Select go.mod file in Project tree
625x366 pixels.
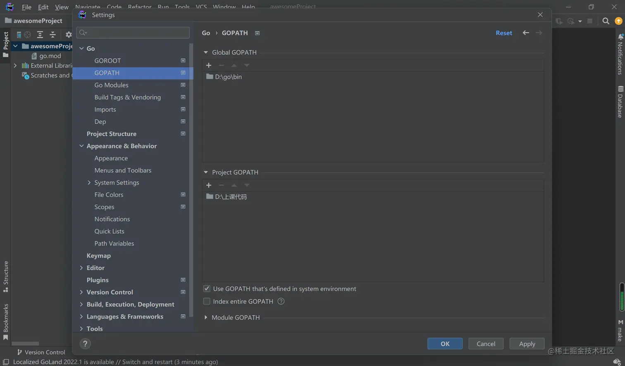click(50, 56)
